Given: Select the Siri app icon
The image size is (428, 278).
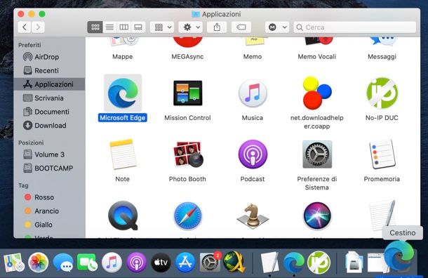Looking at the screenshot, I should 317,216.
